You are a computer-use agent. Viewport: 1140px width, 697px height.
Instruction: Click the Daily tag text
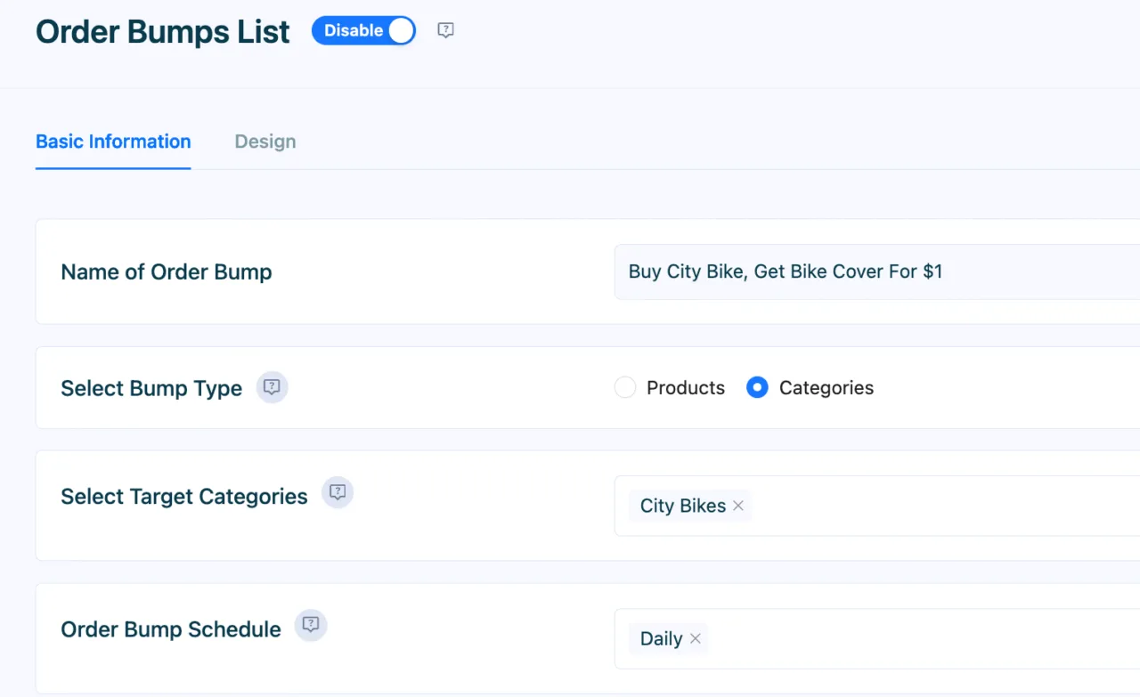662,638
